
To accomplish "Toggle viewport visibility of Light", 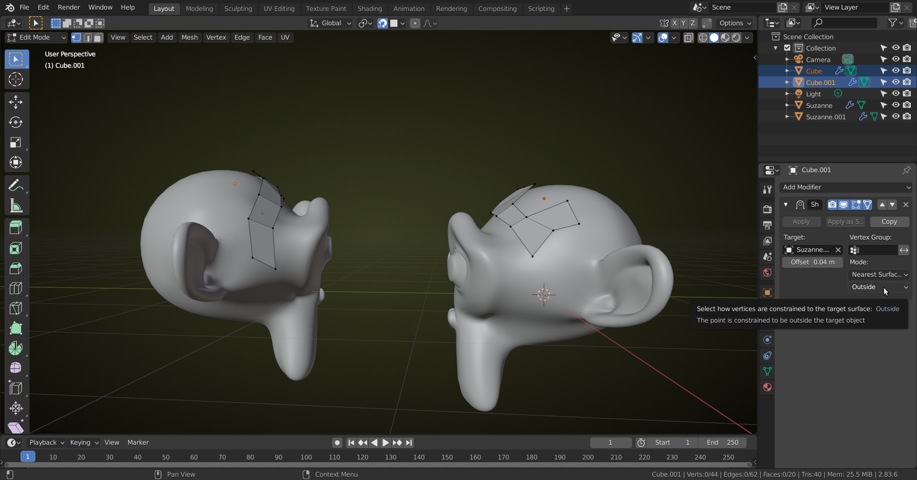I will coord(896,94).
